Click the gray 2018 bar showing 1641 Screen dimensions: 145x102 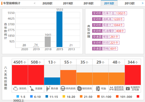click(48, 42)
